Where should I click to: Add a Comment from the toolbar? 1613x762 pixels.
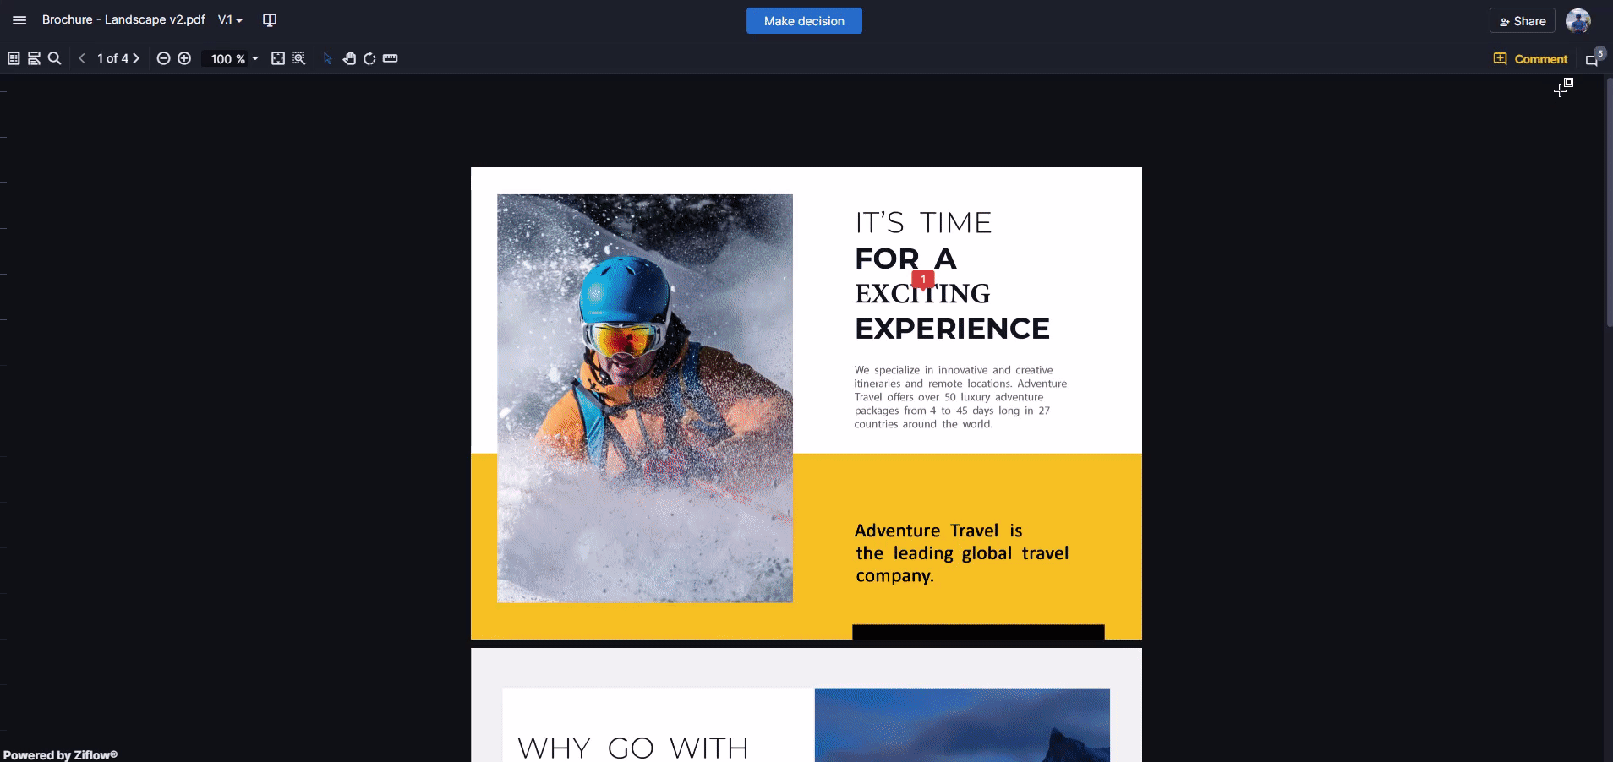(x=1530, y=59)
